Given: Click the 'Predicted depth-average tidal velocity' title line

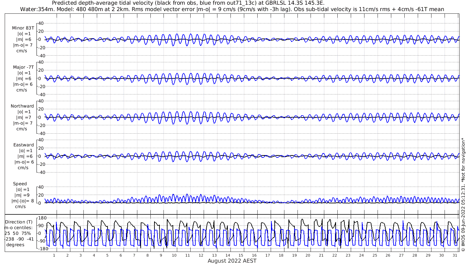Looking at the screenshot, I should click(188, 3).
